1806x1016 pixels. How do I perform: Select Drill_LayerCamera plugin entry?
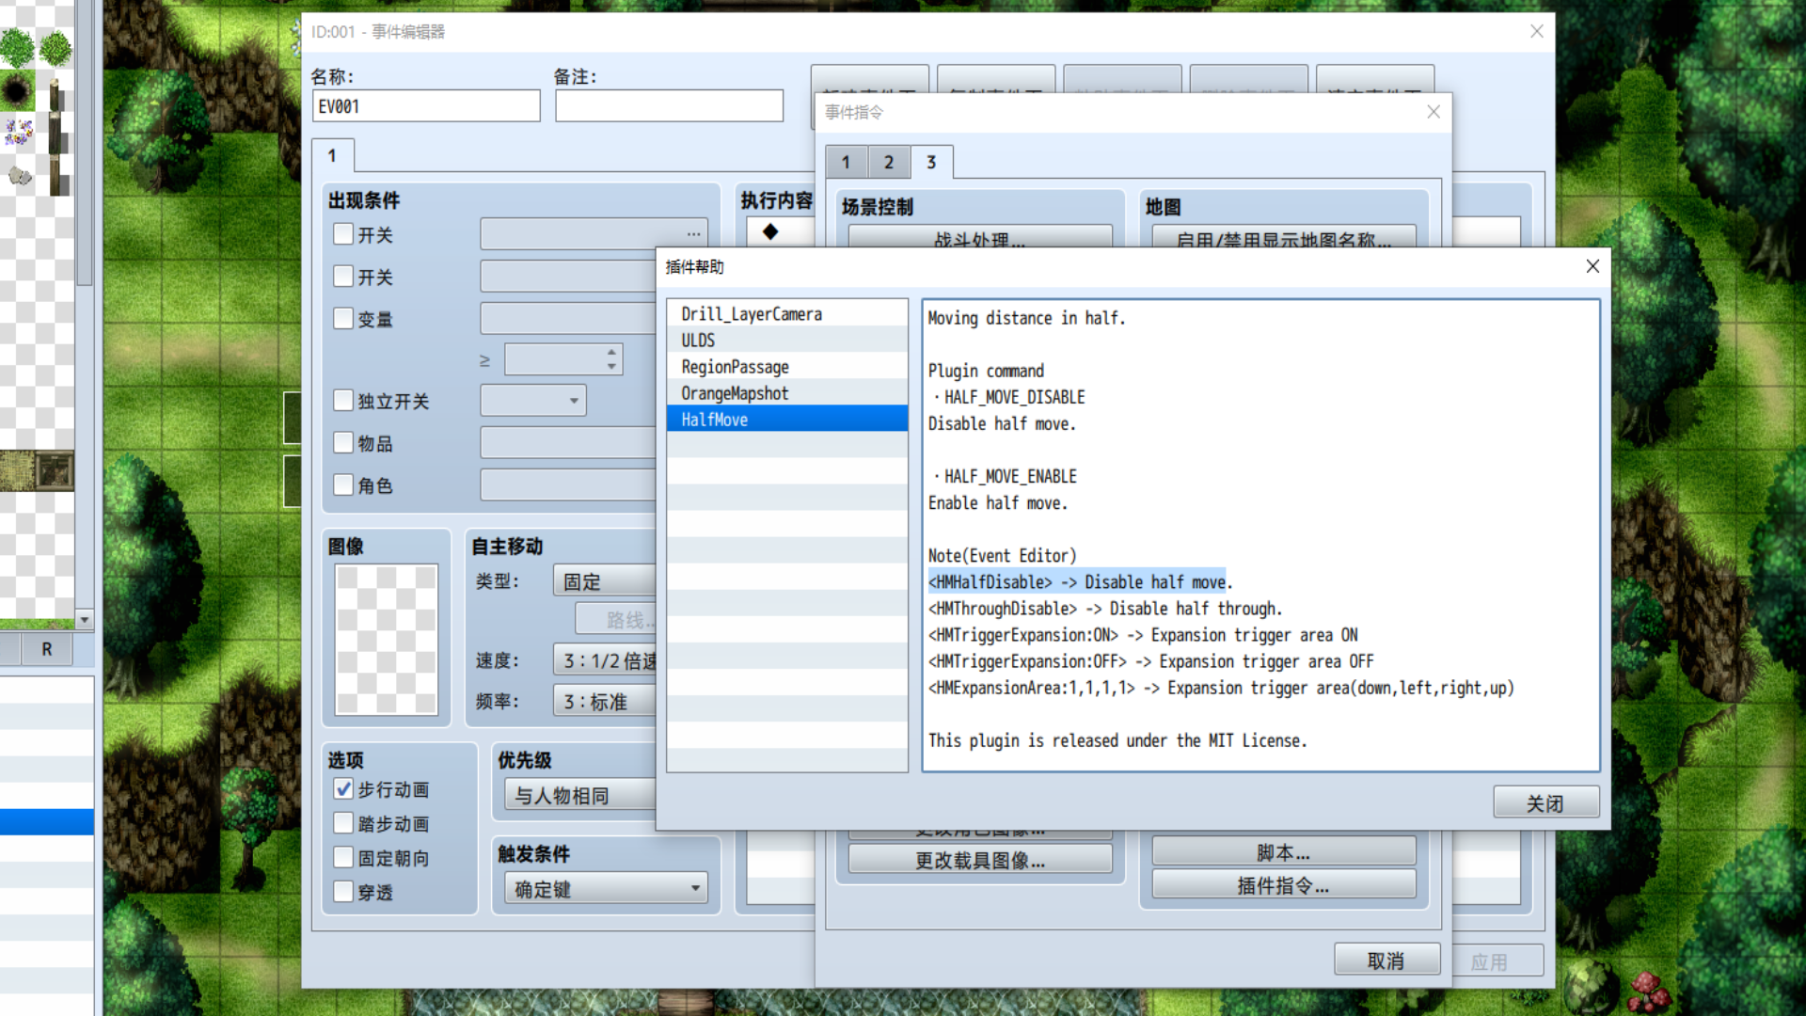[787, 314]
